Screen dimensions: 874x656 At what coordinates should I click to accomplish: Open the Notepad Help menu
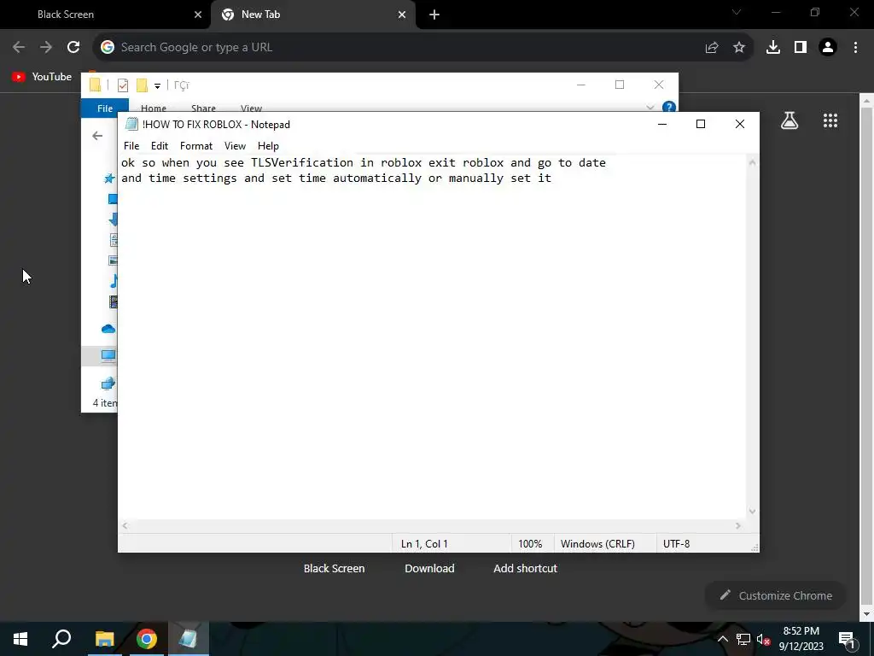[268, 145]
